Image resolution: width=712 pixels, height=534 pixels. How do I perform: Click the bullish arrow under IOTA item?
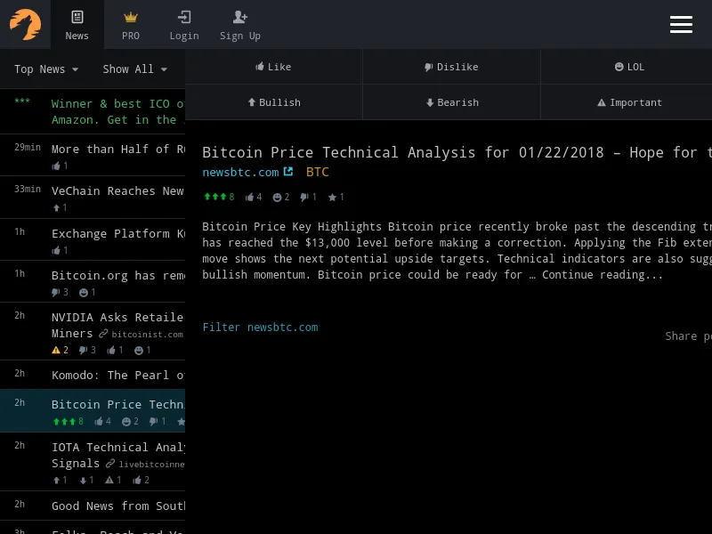pos(56,480)
